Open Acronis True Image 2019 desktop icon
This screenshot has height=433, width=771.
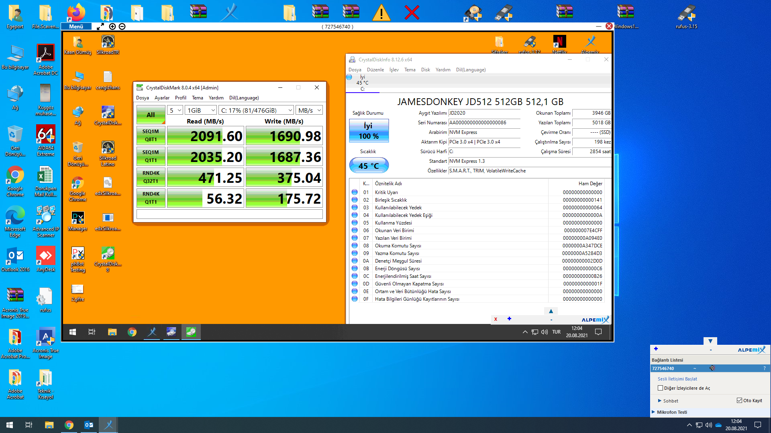(15, 302)
